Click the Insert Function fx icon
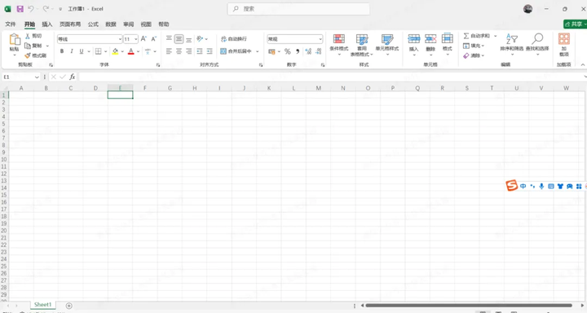The height and width of the screenshot is (313, 587). pos(73,77)
